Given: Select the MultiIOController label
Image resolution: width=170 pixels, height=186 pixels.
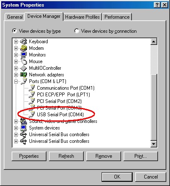Looking at the screenshot, I should click(x=45, y=68).
